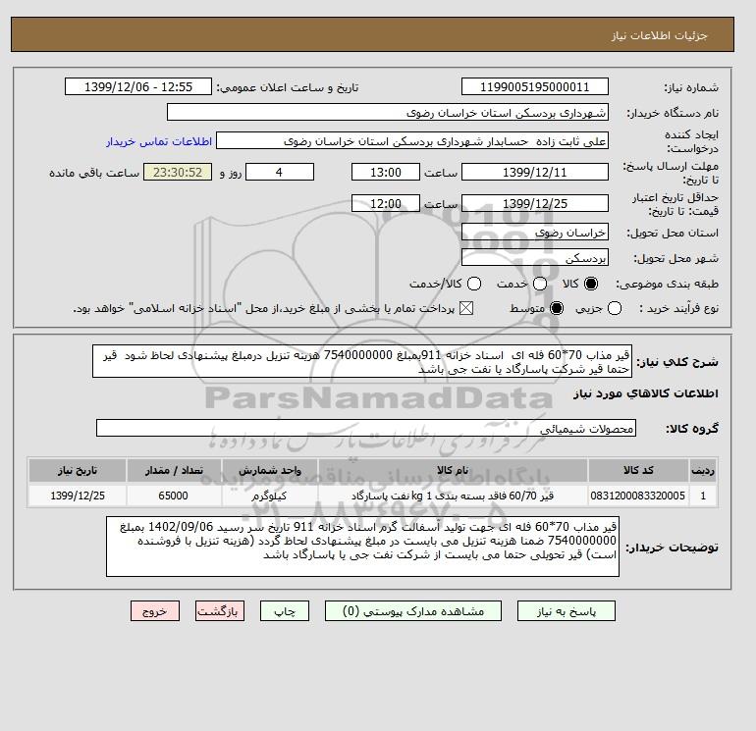756x731 pixels.
Task: Click the buyer organization name field
Action: pos(388,112)
